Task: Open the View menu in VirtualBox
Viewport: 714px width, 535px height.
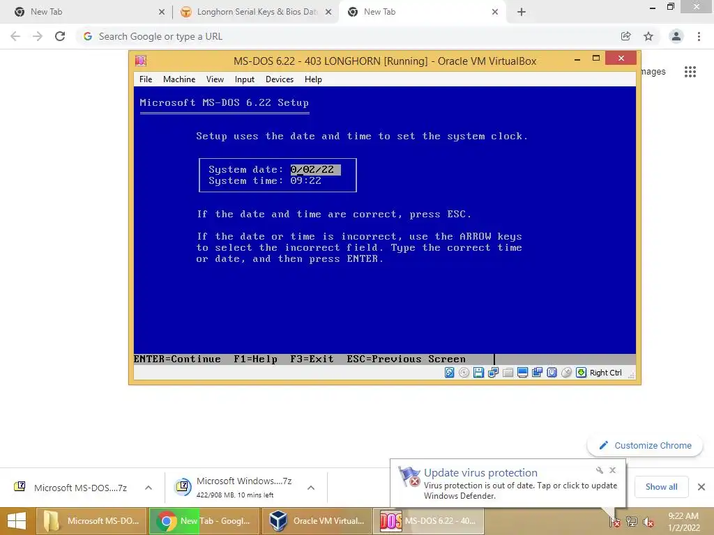Action: click(x=215, y=79)
